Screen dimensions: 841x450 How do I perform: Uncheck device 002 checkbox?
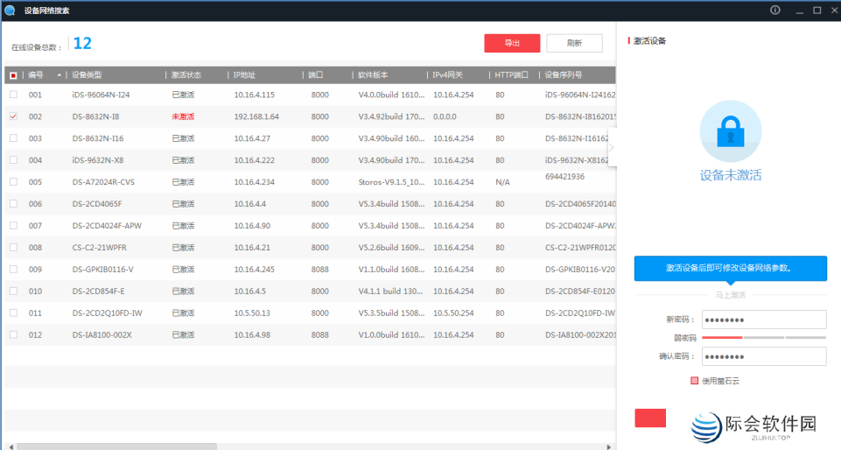pos(13,116)
